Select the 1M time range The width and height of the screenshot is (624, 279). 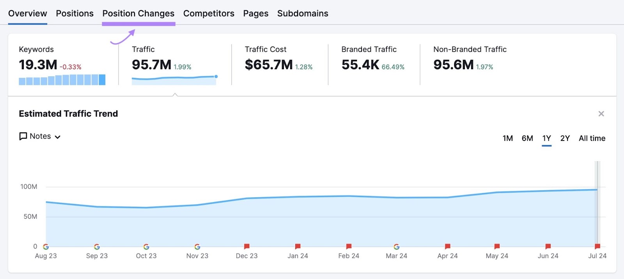[x=507, y=139]
